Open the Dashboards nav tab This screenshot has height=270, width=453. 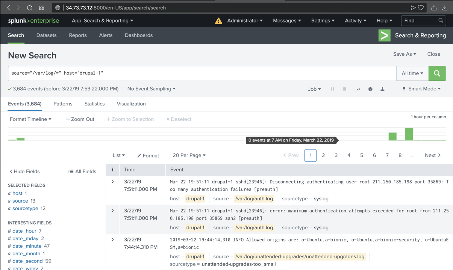point(139,35)
